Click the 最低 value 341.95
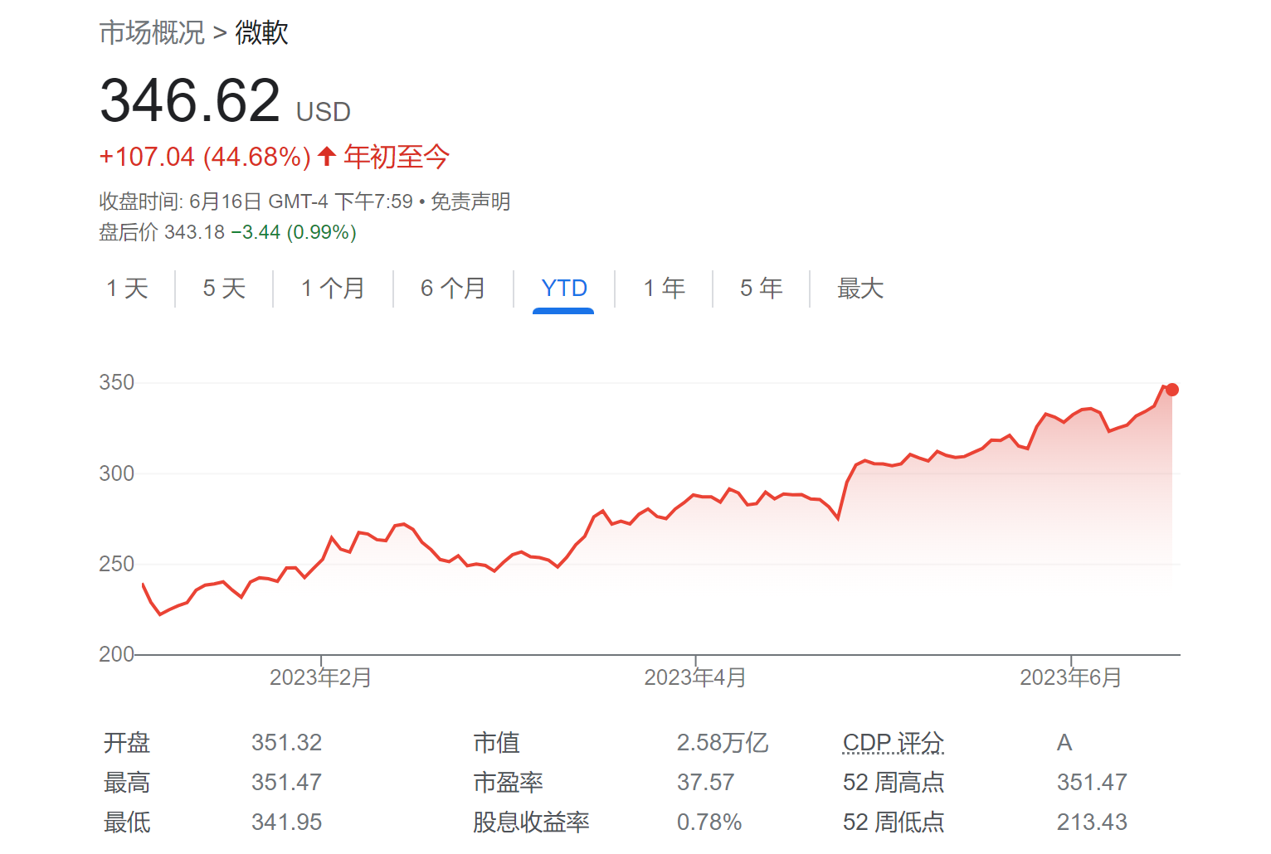The height and width of the screenshot is (854, 1271). pyautogui.click(x=286, y=822)
